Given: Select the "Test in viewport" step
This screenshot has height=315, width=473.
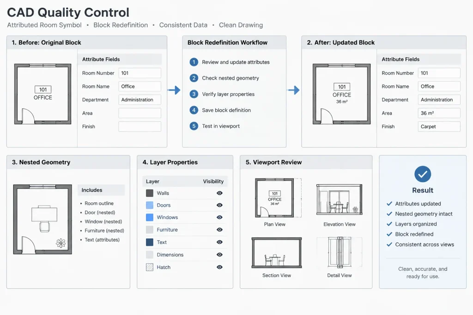Looking at the screenshot, I should (x=214, y=126).
